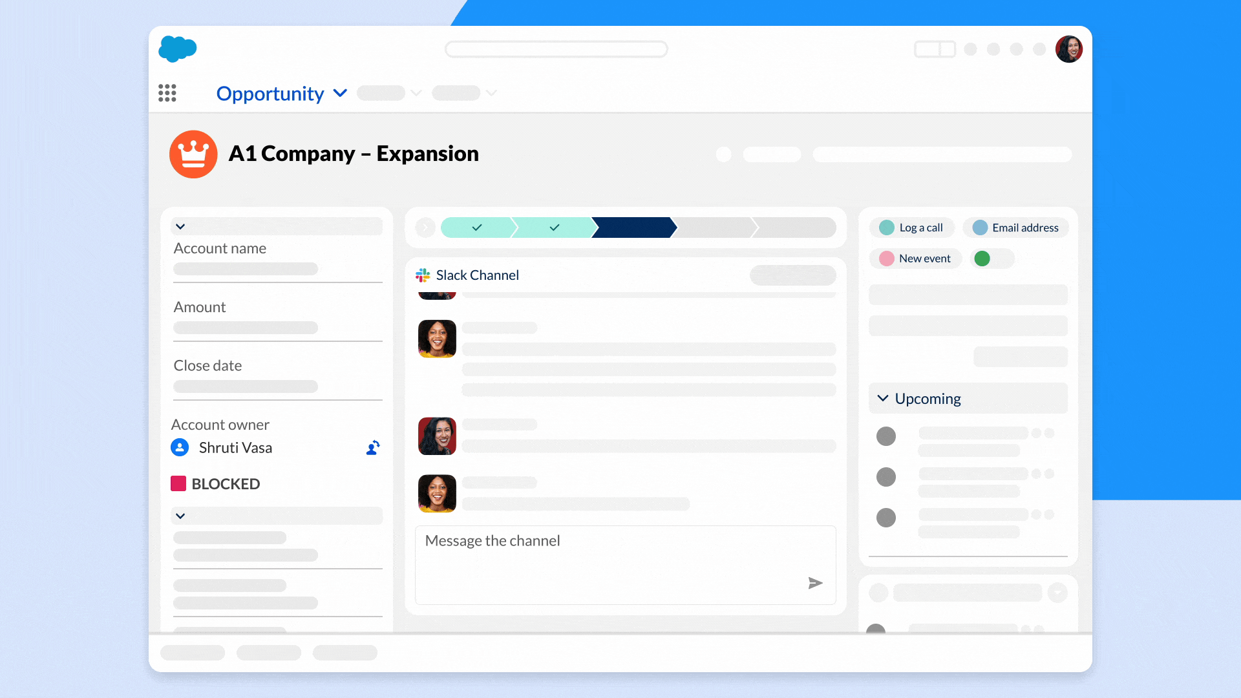The width and height of the screenshot is (1241, 698).
Task: Click the Account name field label
Action: coord(220,248)
